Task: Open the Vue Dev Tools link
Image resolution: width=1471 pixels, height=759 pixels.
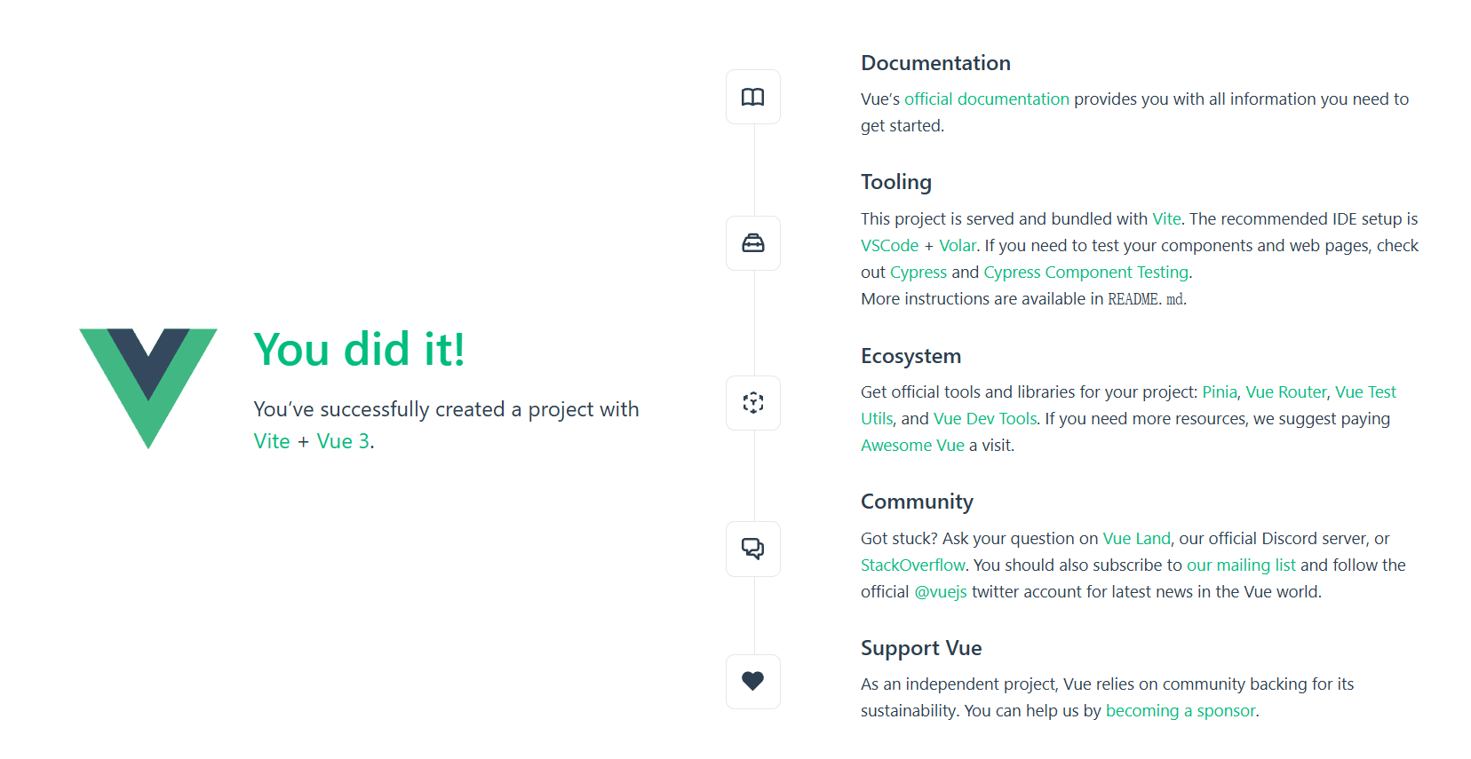Action: click(984, 419)
